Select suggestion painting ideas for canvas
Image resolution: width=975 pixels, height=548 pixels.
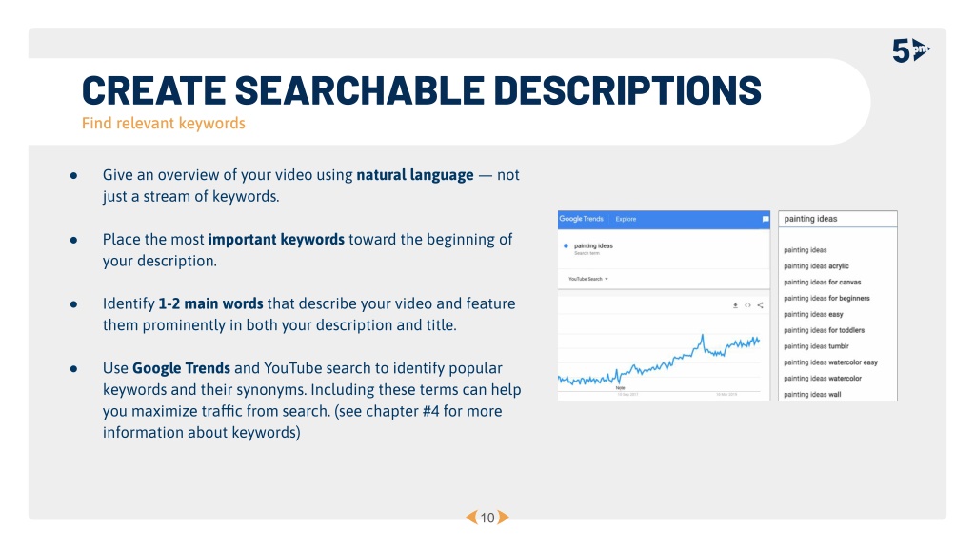pos(822,282)
